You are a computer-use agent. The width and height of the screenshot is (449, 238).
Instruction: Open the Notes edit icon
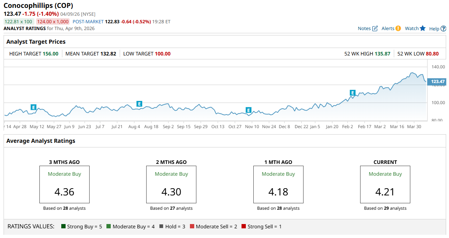coord(375,28)
